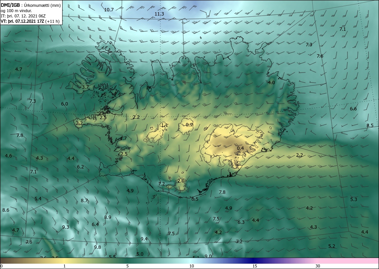Click the title text "DMI/IGB : Úrkomumætti (mm)"
379x269 pixels.
tap(31, 6)
